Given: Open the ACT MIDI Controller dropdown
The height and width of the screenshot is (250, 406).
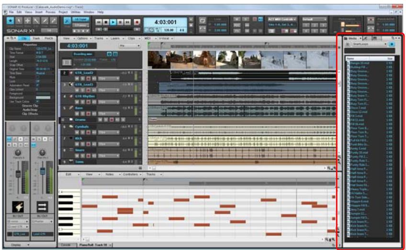Looking at the screenshot, I should 282,20.
